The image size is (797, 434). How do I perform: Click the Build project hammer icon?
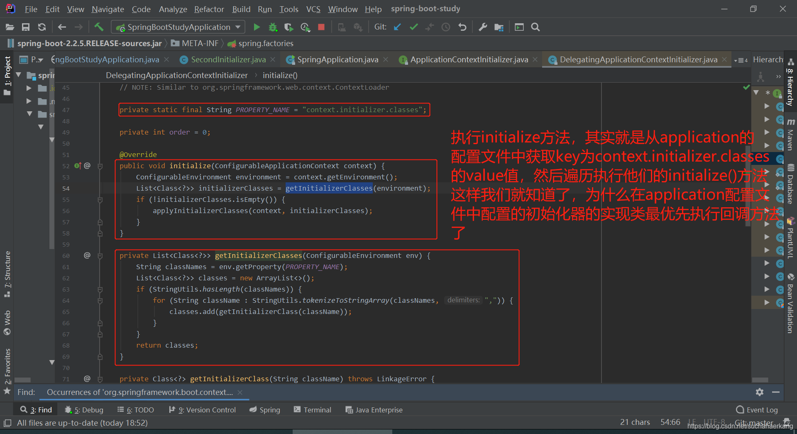[99, 27]
